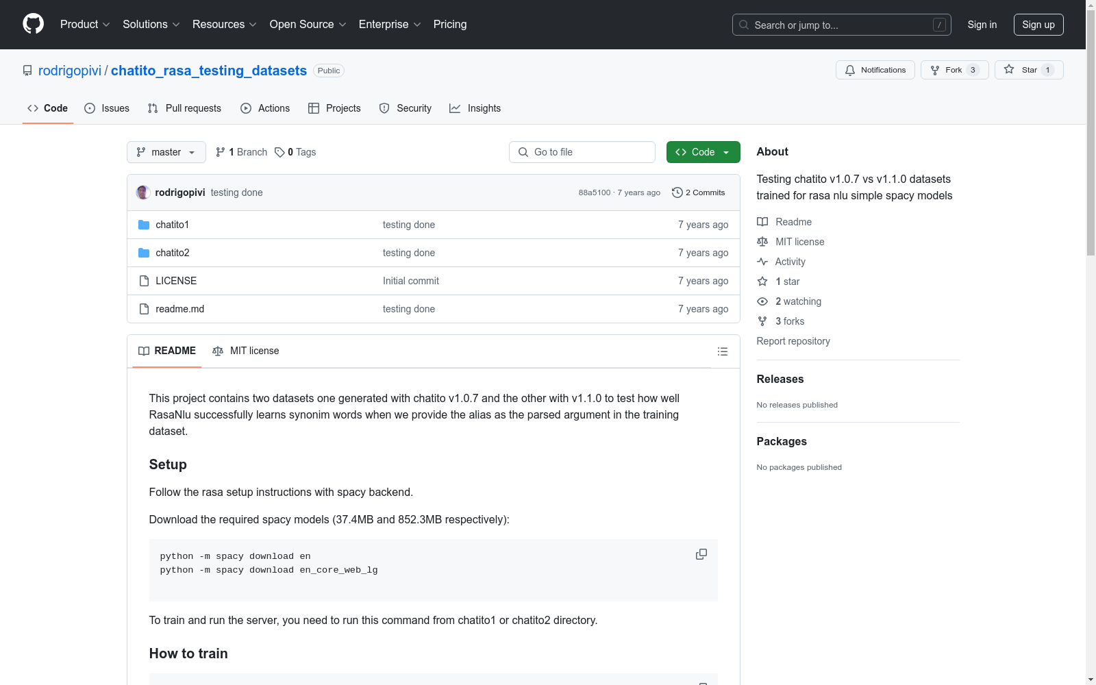Click the commits history clock icon

[677, 192]
